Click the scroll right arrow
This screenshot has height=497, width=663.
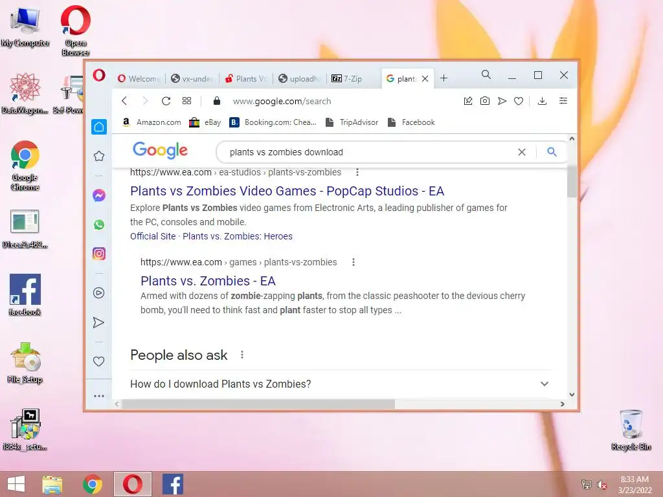pyautogui.click(x=563, y=404)
